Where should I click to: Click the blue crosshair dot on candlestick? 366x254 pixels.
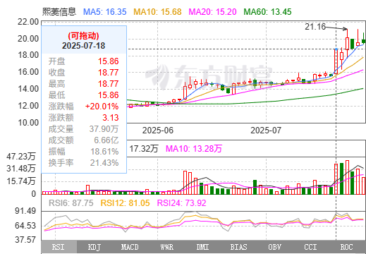coord(336,49)
